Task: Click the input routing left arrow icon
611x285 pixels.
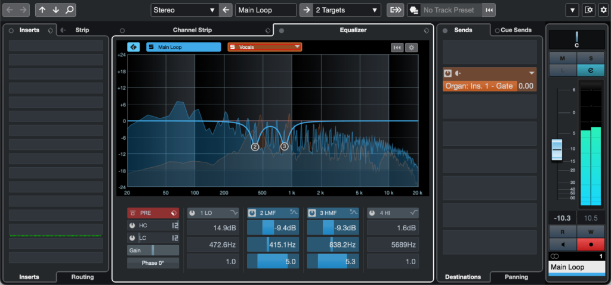Action: pyautogui.click(x=225, y=10)
